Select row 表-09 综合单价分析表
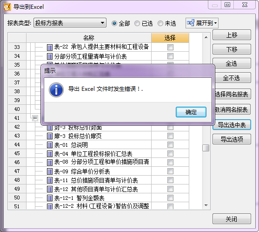 tap(99, 171)
